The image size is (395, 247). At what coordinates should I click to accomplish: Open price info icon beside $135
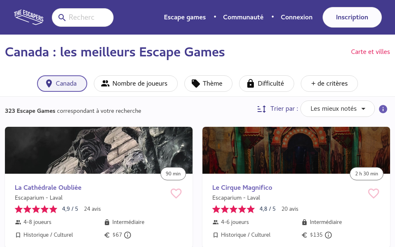coord(328,235)
